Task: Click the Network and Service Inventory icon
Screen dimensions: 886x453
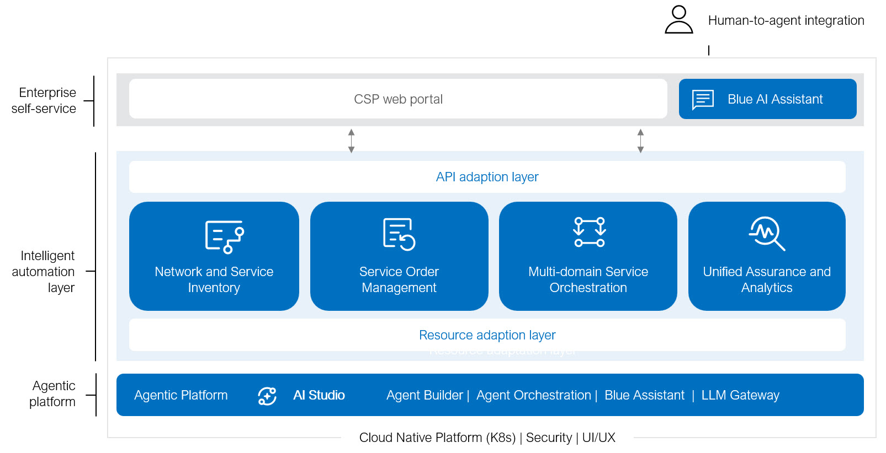Action: (225, 237)
